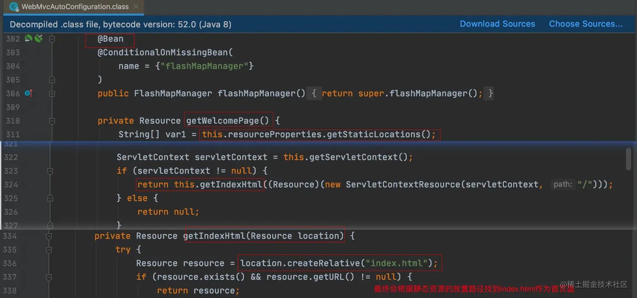This screenshot has width=637, height=298.
Task: Expand the folded method at line 306
Action: 52,93
